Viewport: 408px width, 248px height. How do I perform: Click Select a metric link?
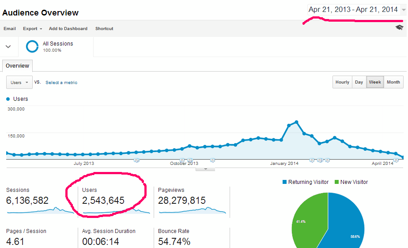61,83
